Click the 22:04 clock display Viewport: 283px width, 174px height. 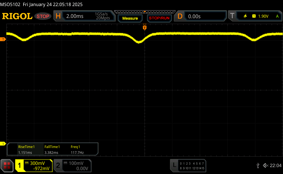point(276,165)
